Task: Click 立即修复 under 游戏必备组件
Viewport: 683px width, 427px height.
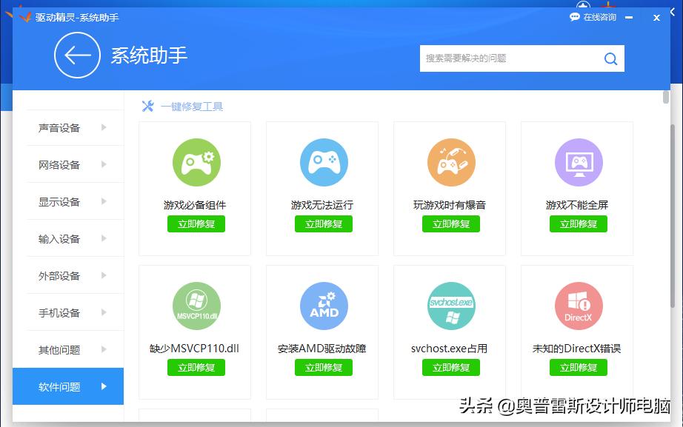Action: [195, 223]
